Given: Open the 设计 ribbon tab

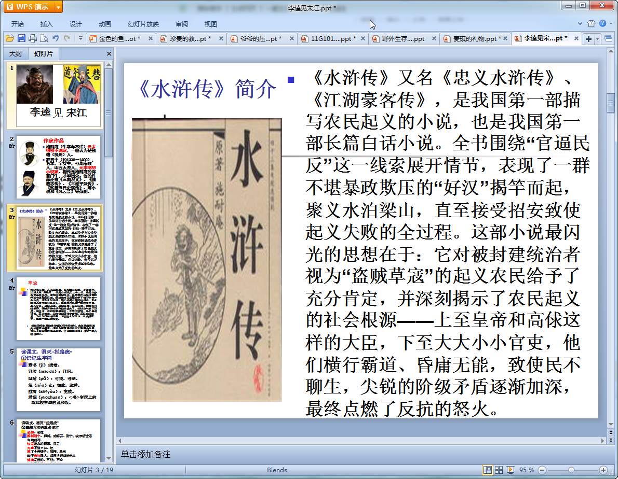Looking at the screenshot, I should [75, 24].
